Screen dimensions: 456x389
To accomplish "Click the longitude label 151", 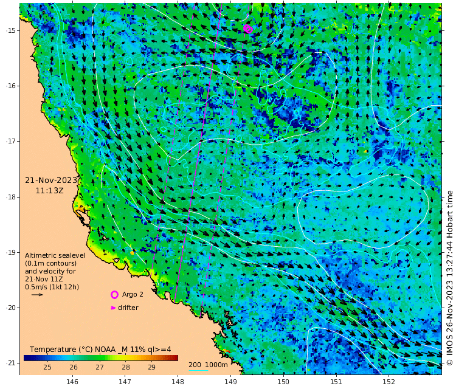I will pos(336,382).
